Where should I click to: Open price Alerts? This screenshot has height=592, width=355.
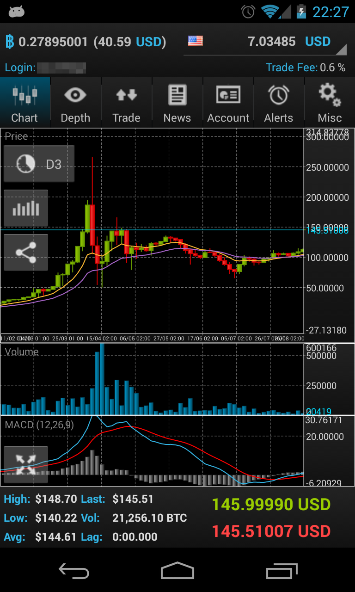[x=279, y=102]
